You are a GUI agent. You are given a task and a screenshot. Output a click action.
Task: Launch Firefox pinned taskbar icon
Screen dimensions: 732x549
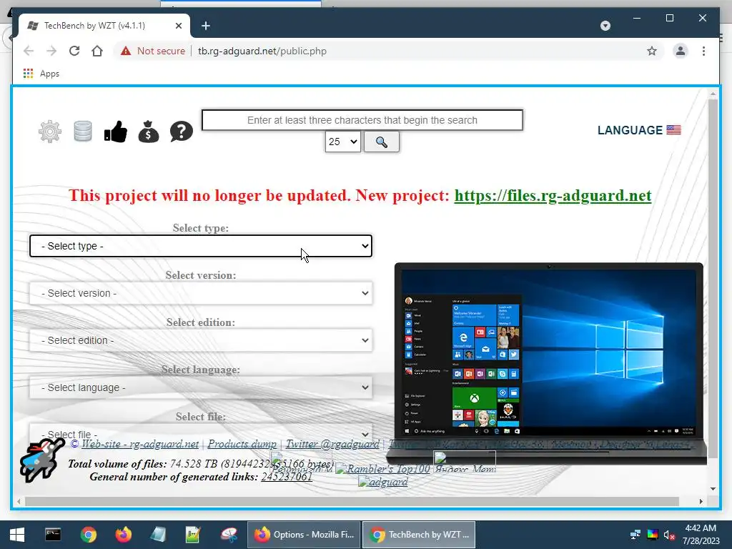point(123,535)
